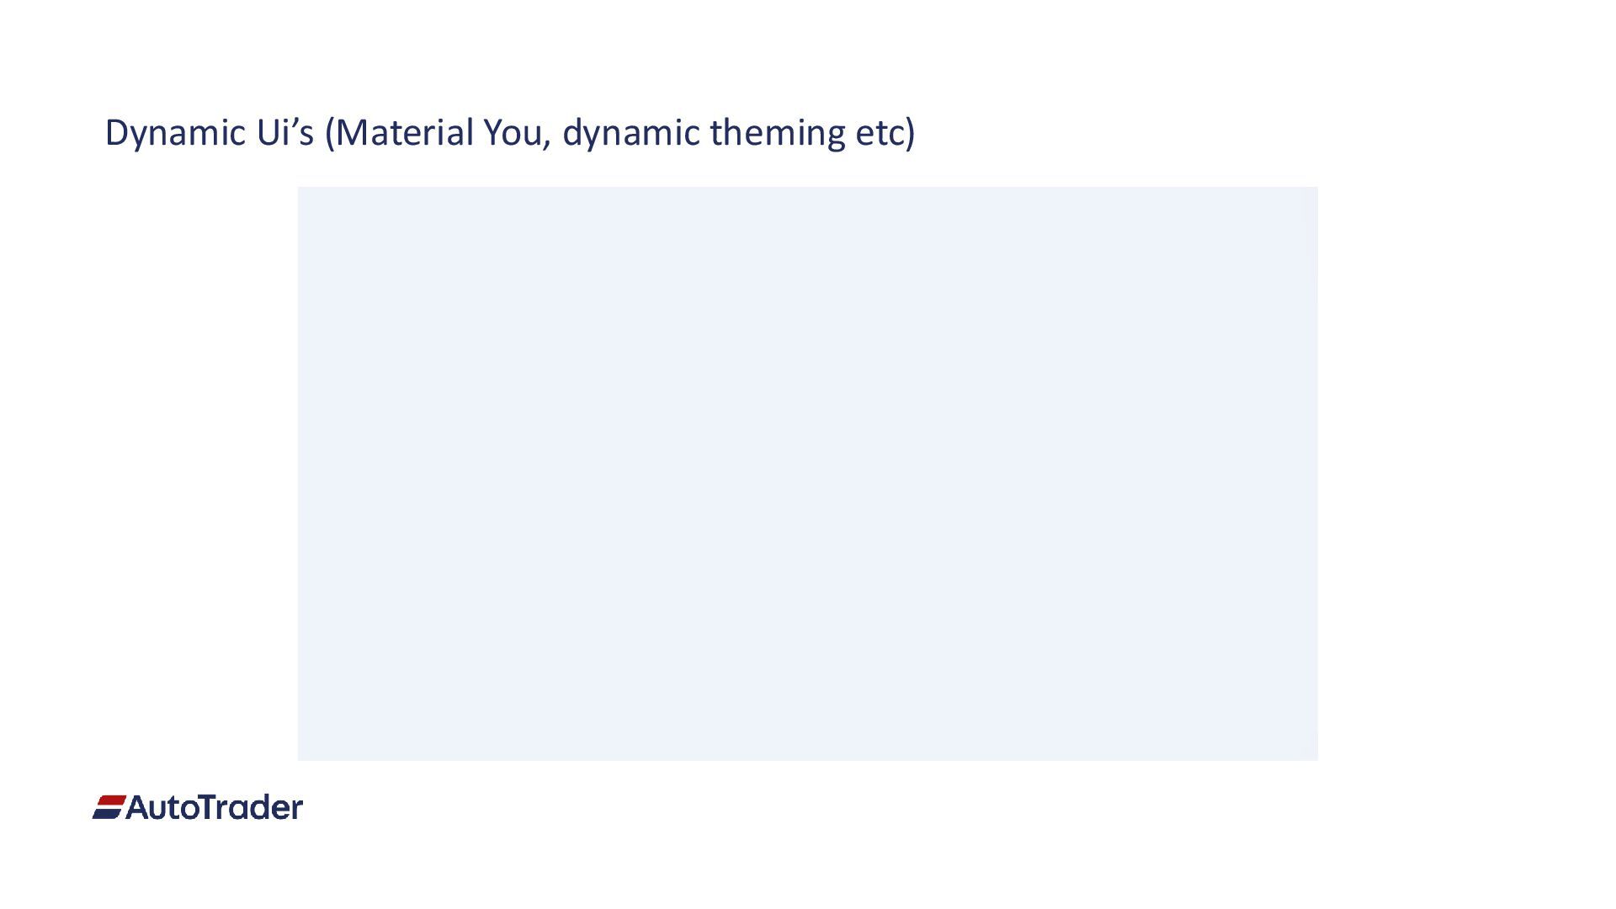Click the word "Material" in the title

pyautogui.click(x=406, y=133)
